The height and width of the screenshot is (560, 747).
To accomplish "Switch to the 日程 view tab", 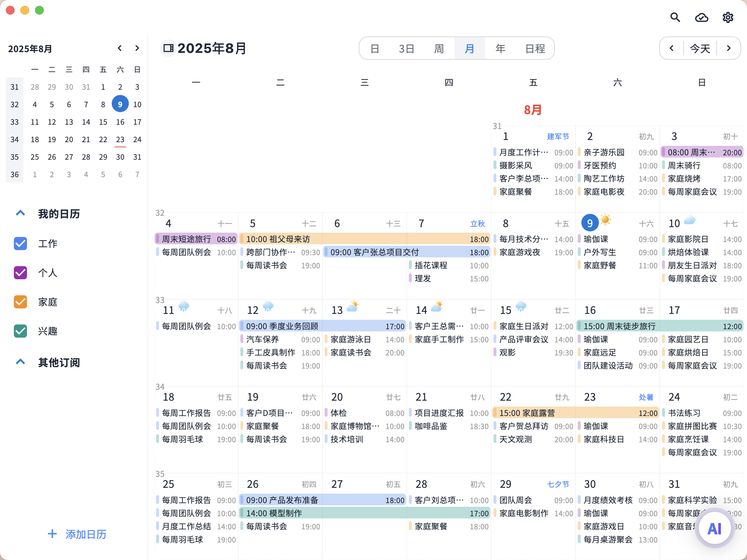I will (x=535, y=48).
